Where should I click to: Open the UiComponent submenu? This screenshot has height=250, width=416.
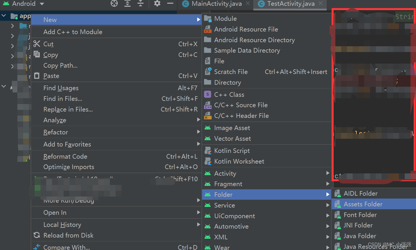267,216
